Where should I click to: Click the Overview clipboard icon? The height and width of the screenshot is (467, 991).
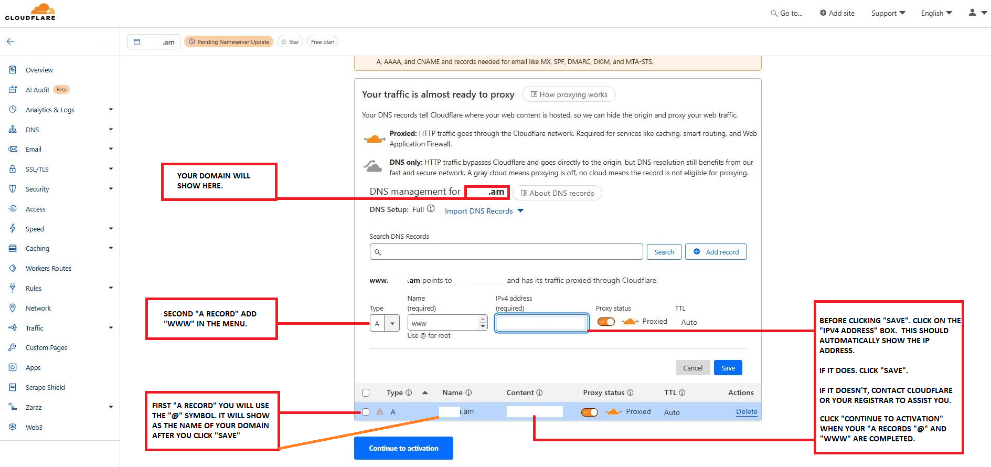click(13, 70)
